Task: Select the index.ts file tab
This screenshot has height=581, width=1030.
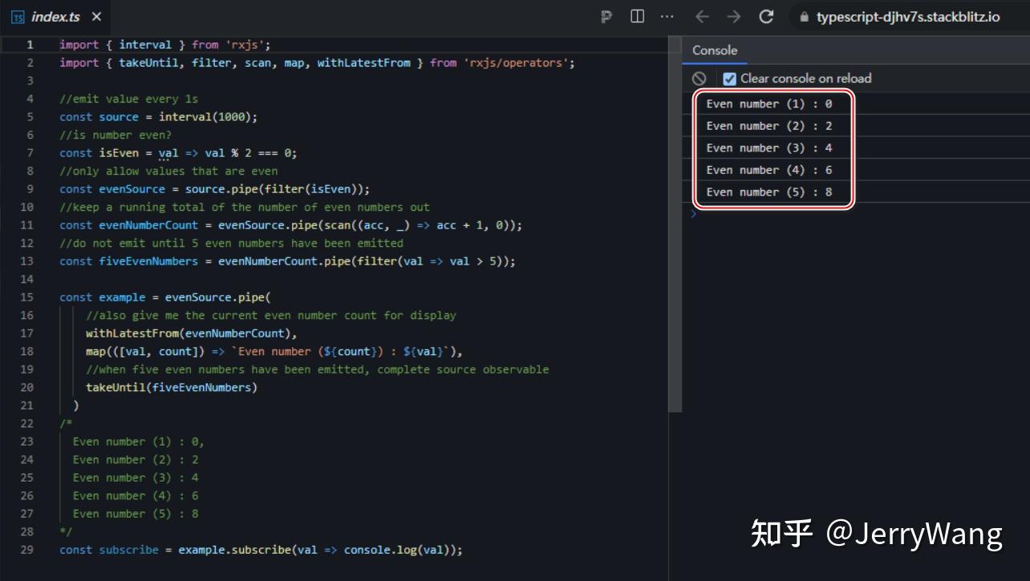Action: coord(56,17)
